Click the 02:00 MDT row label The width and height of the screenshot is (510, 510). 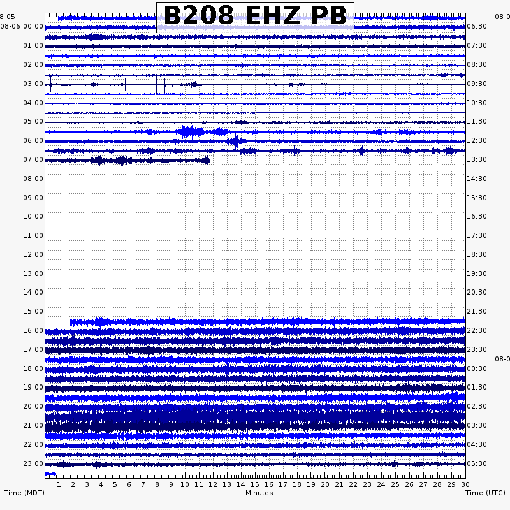[x=33, y=65]
